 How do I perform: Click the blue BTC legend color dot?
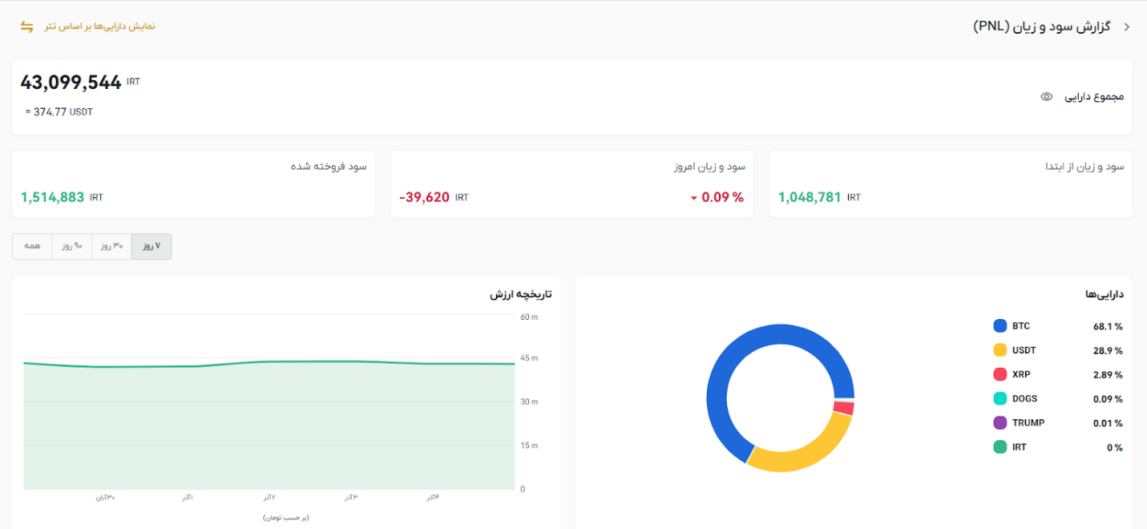[x=1000, y=326]
